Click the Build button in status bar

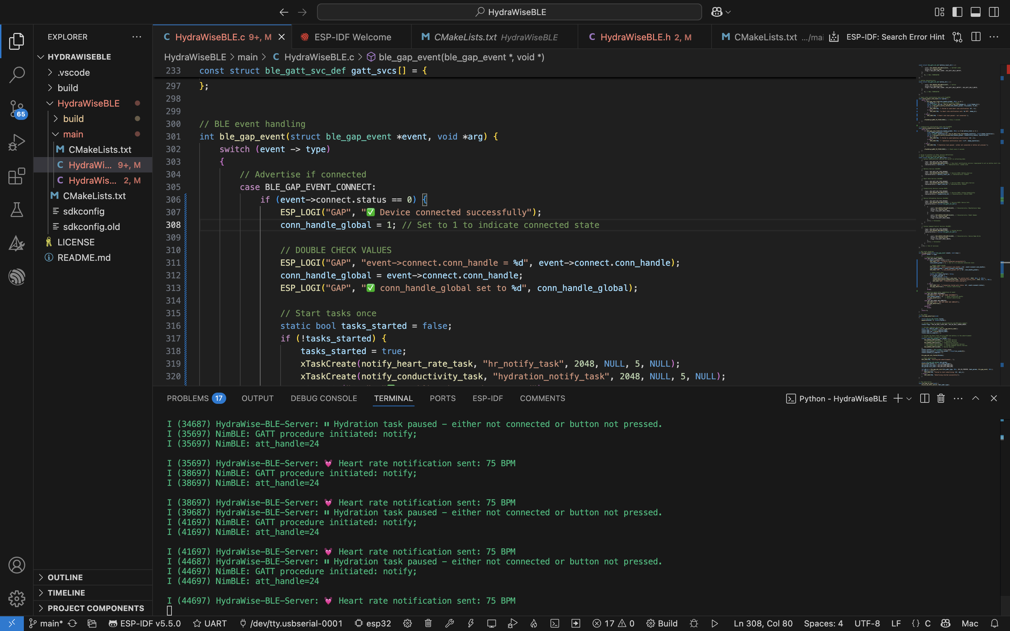click(662, 624)
